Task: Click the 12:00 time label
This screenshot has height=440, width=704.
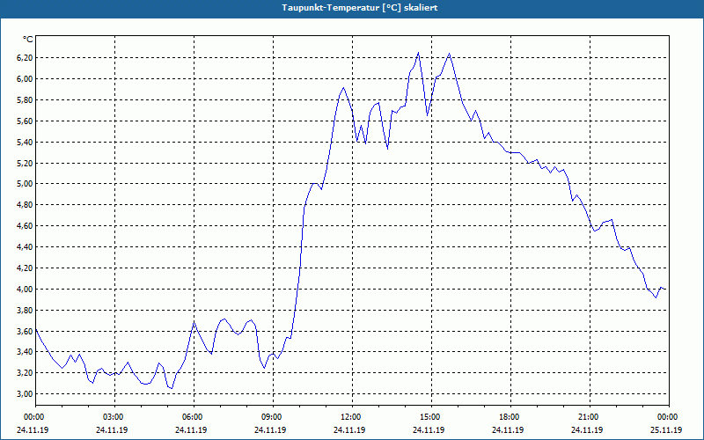Action: point(353,417)
